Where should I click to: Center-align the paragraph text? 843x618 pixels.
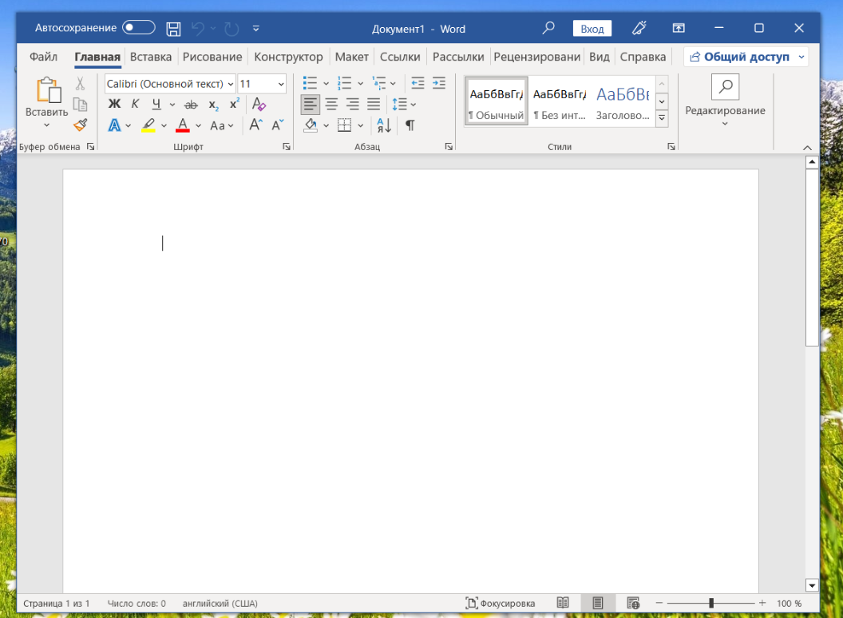click(331, 105)
